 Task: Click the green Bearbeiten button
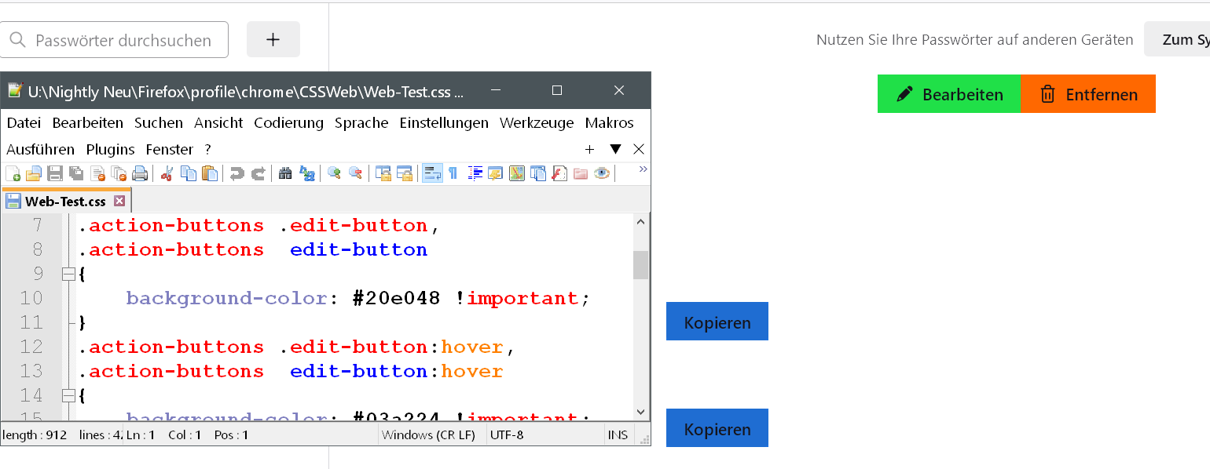(949, 94)
